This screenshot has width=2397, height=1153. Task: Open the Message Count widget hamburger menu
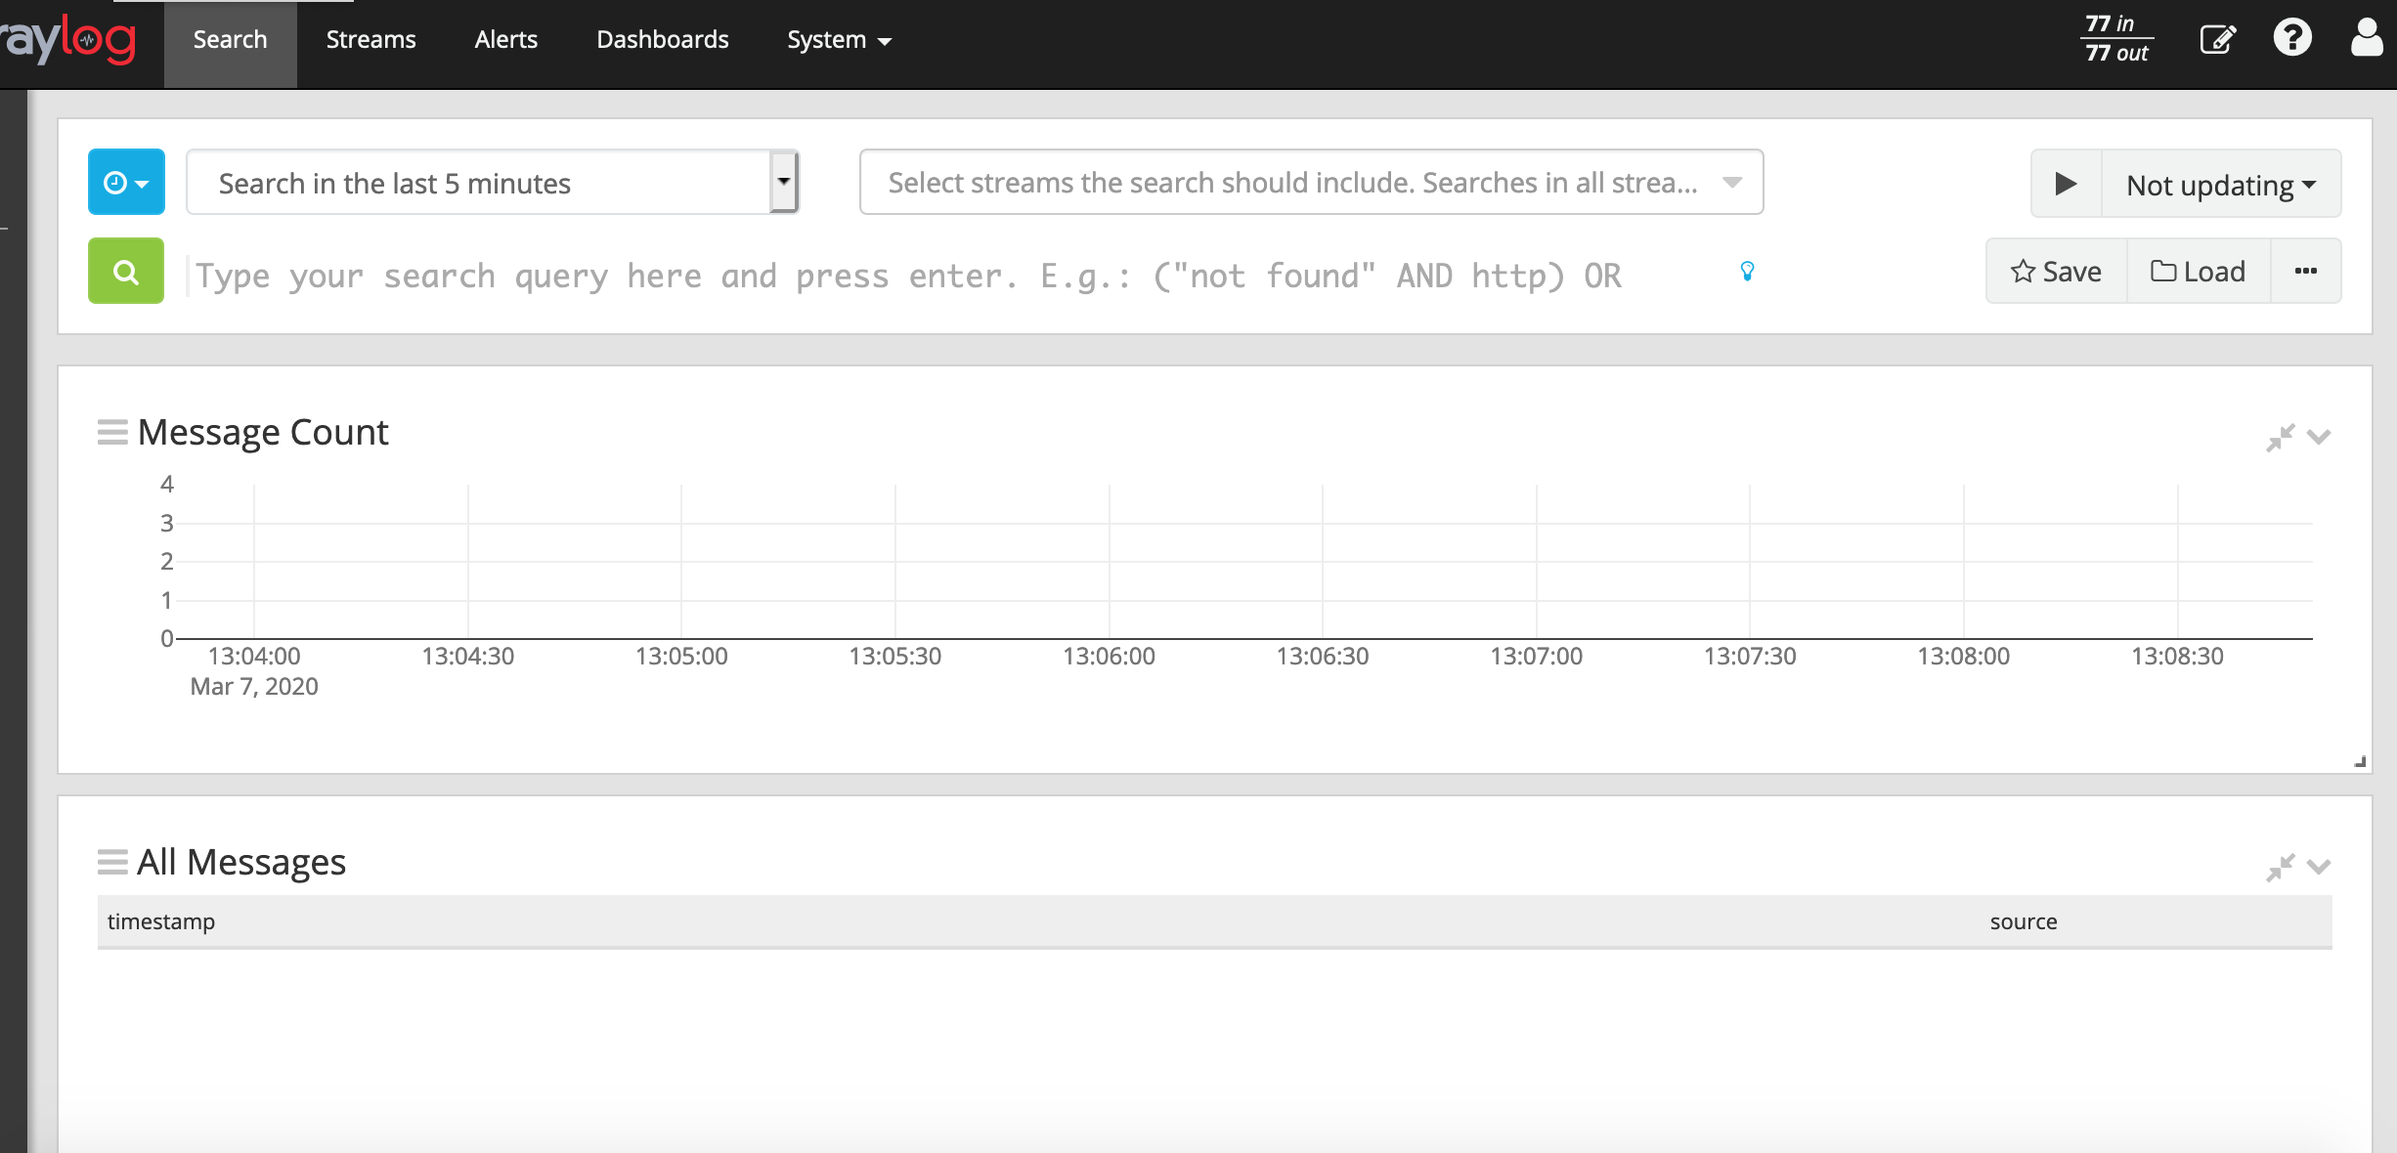point(111,433)
